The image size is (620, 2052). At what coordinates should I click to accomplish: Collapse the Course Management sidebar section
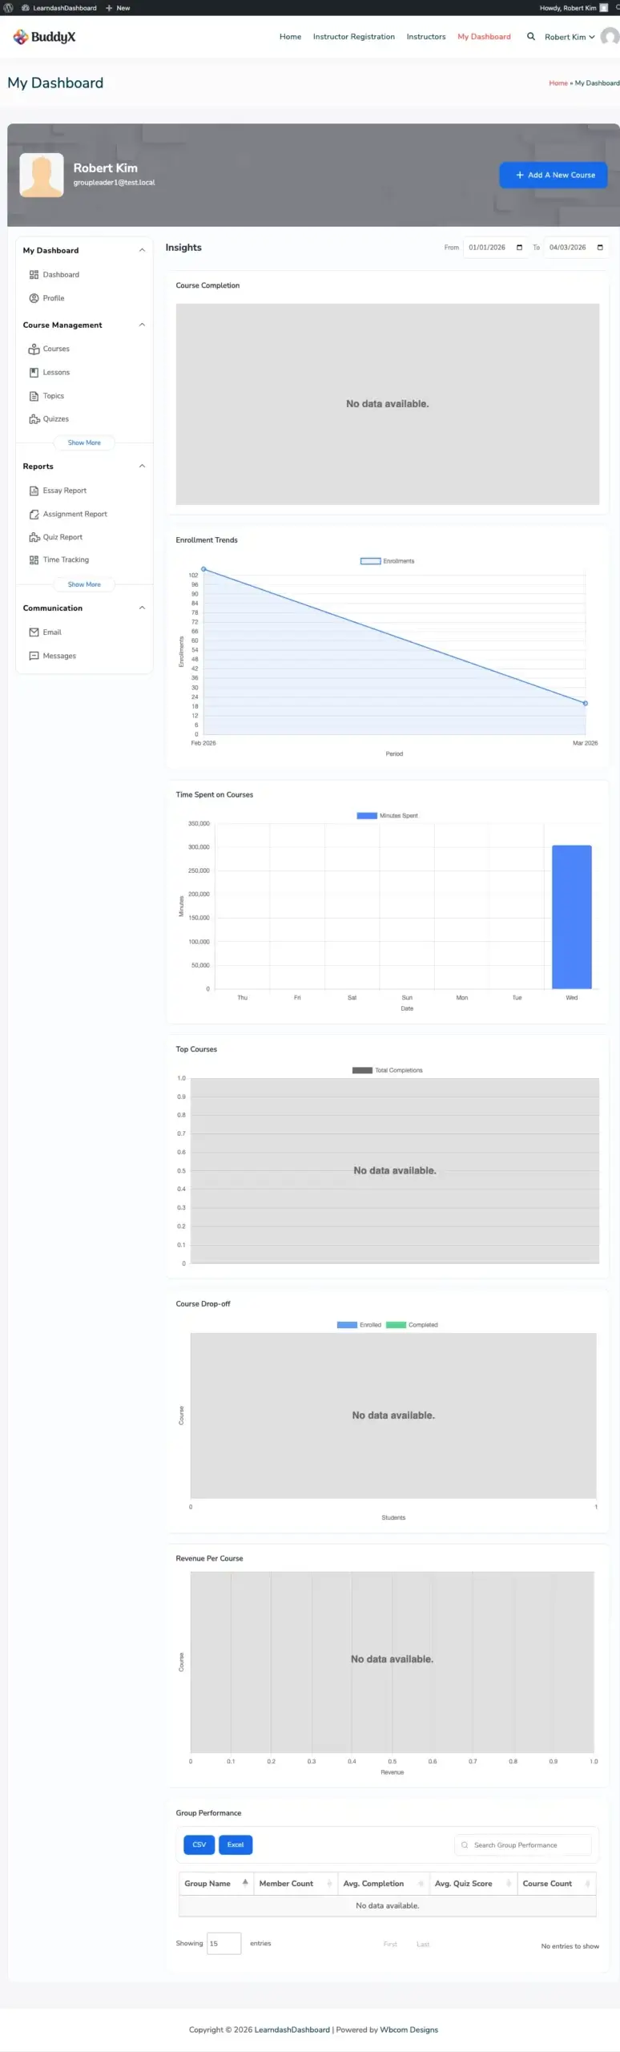click(x=142, y=325)
